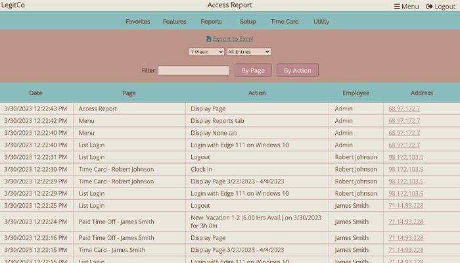The height and width of the screenshot is (263, 460).
Task: Click date 3/30/2023 12:22:43 PM
Action: [35, 108]
